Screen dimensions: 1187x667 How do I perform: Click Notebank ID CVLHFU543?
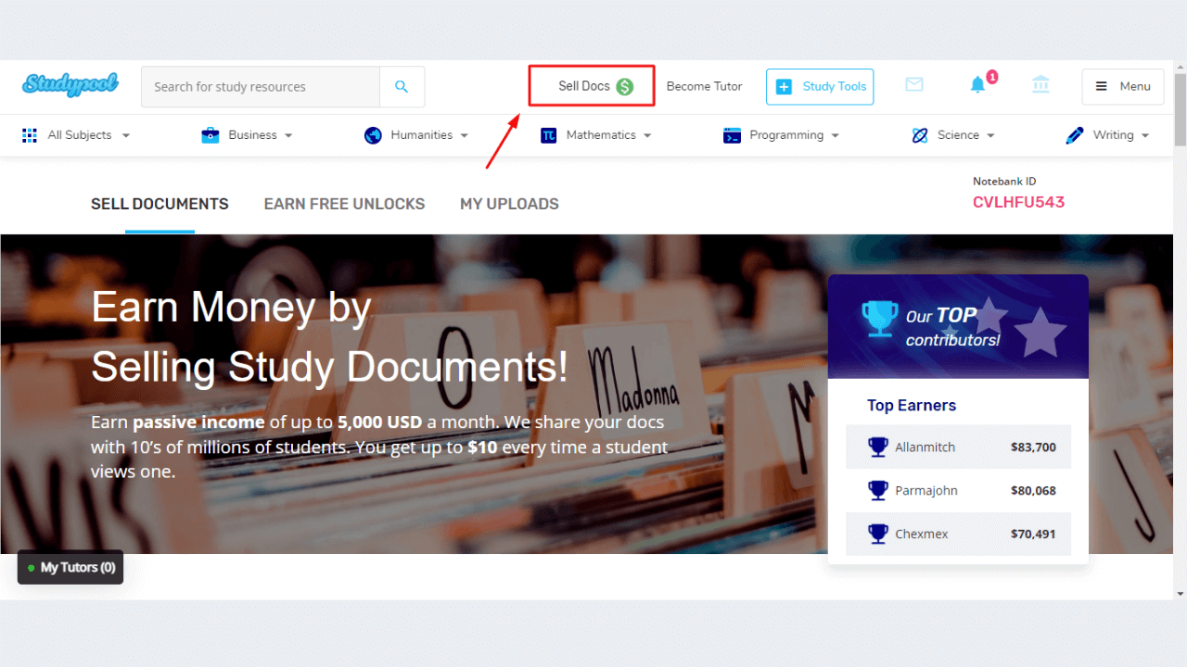pyautogui.click(x=1018, y=202)
